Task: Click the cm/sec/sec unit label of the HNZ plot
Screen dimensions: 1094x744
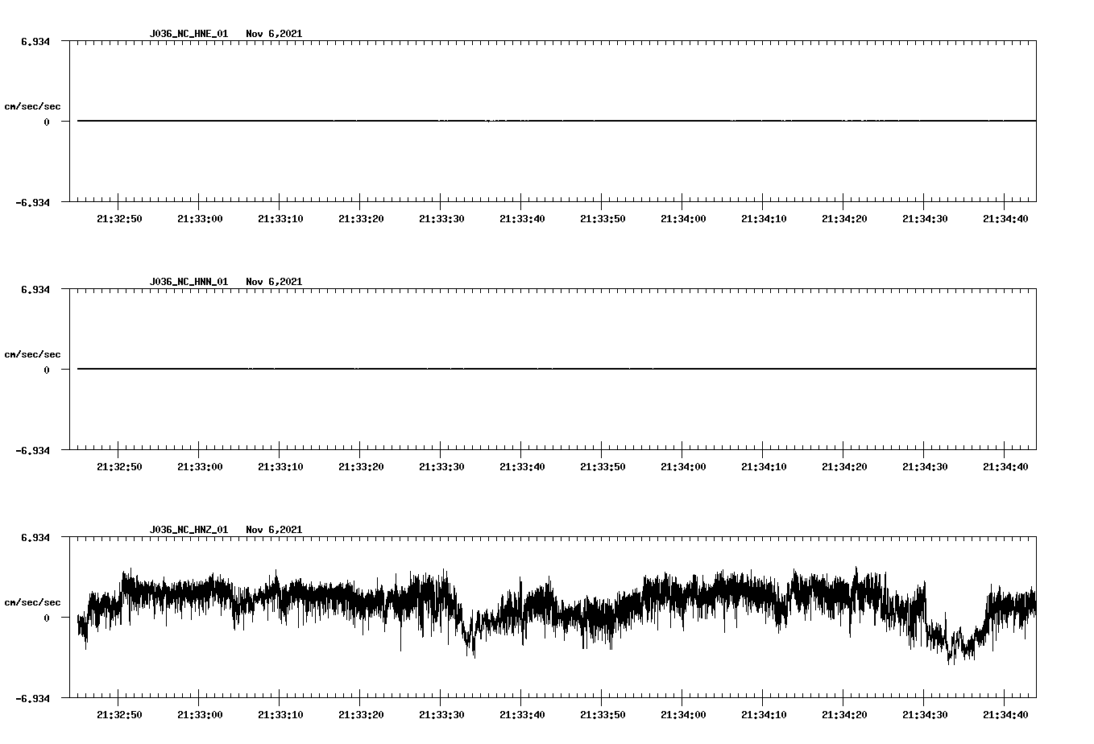Action: 32,602
